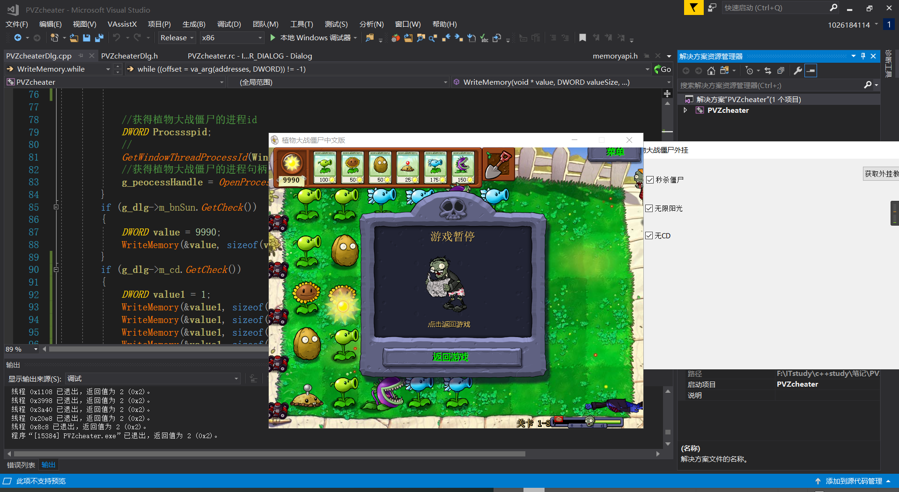Click the VAssistX WriteMemory.while context field

tap(59, 69)
